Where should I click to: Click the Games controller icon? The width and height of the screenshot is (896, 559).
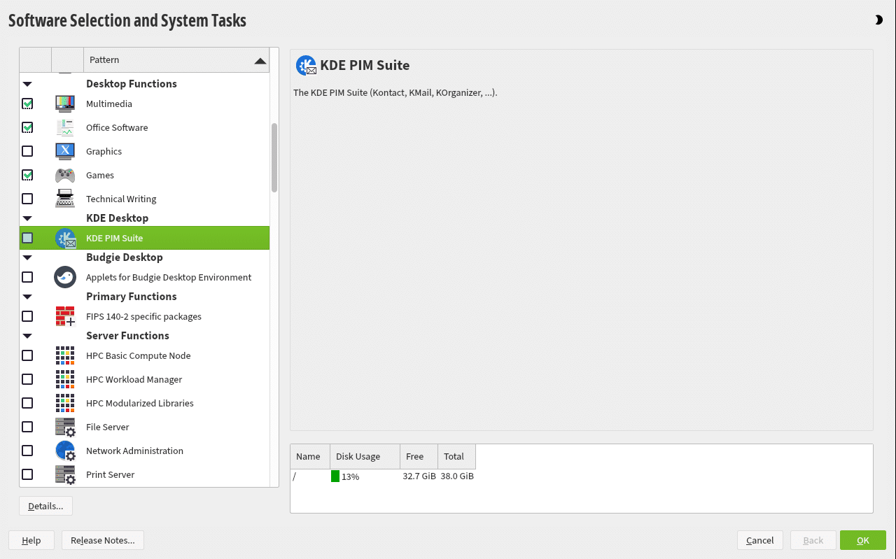tap(65, 175)
